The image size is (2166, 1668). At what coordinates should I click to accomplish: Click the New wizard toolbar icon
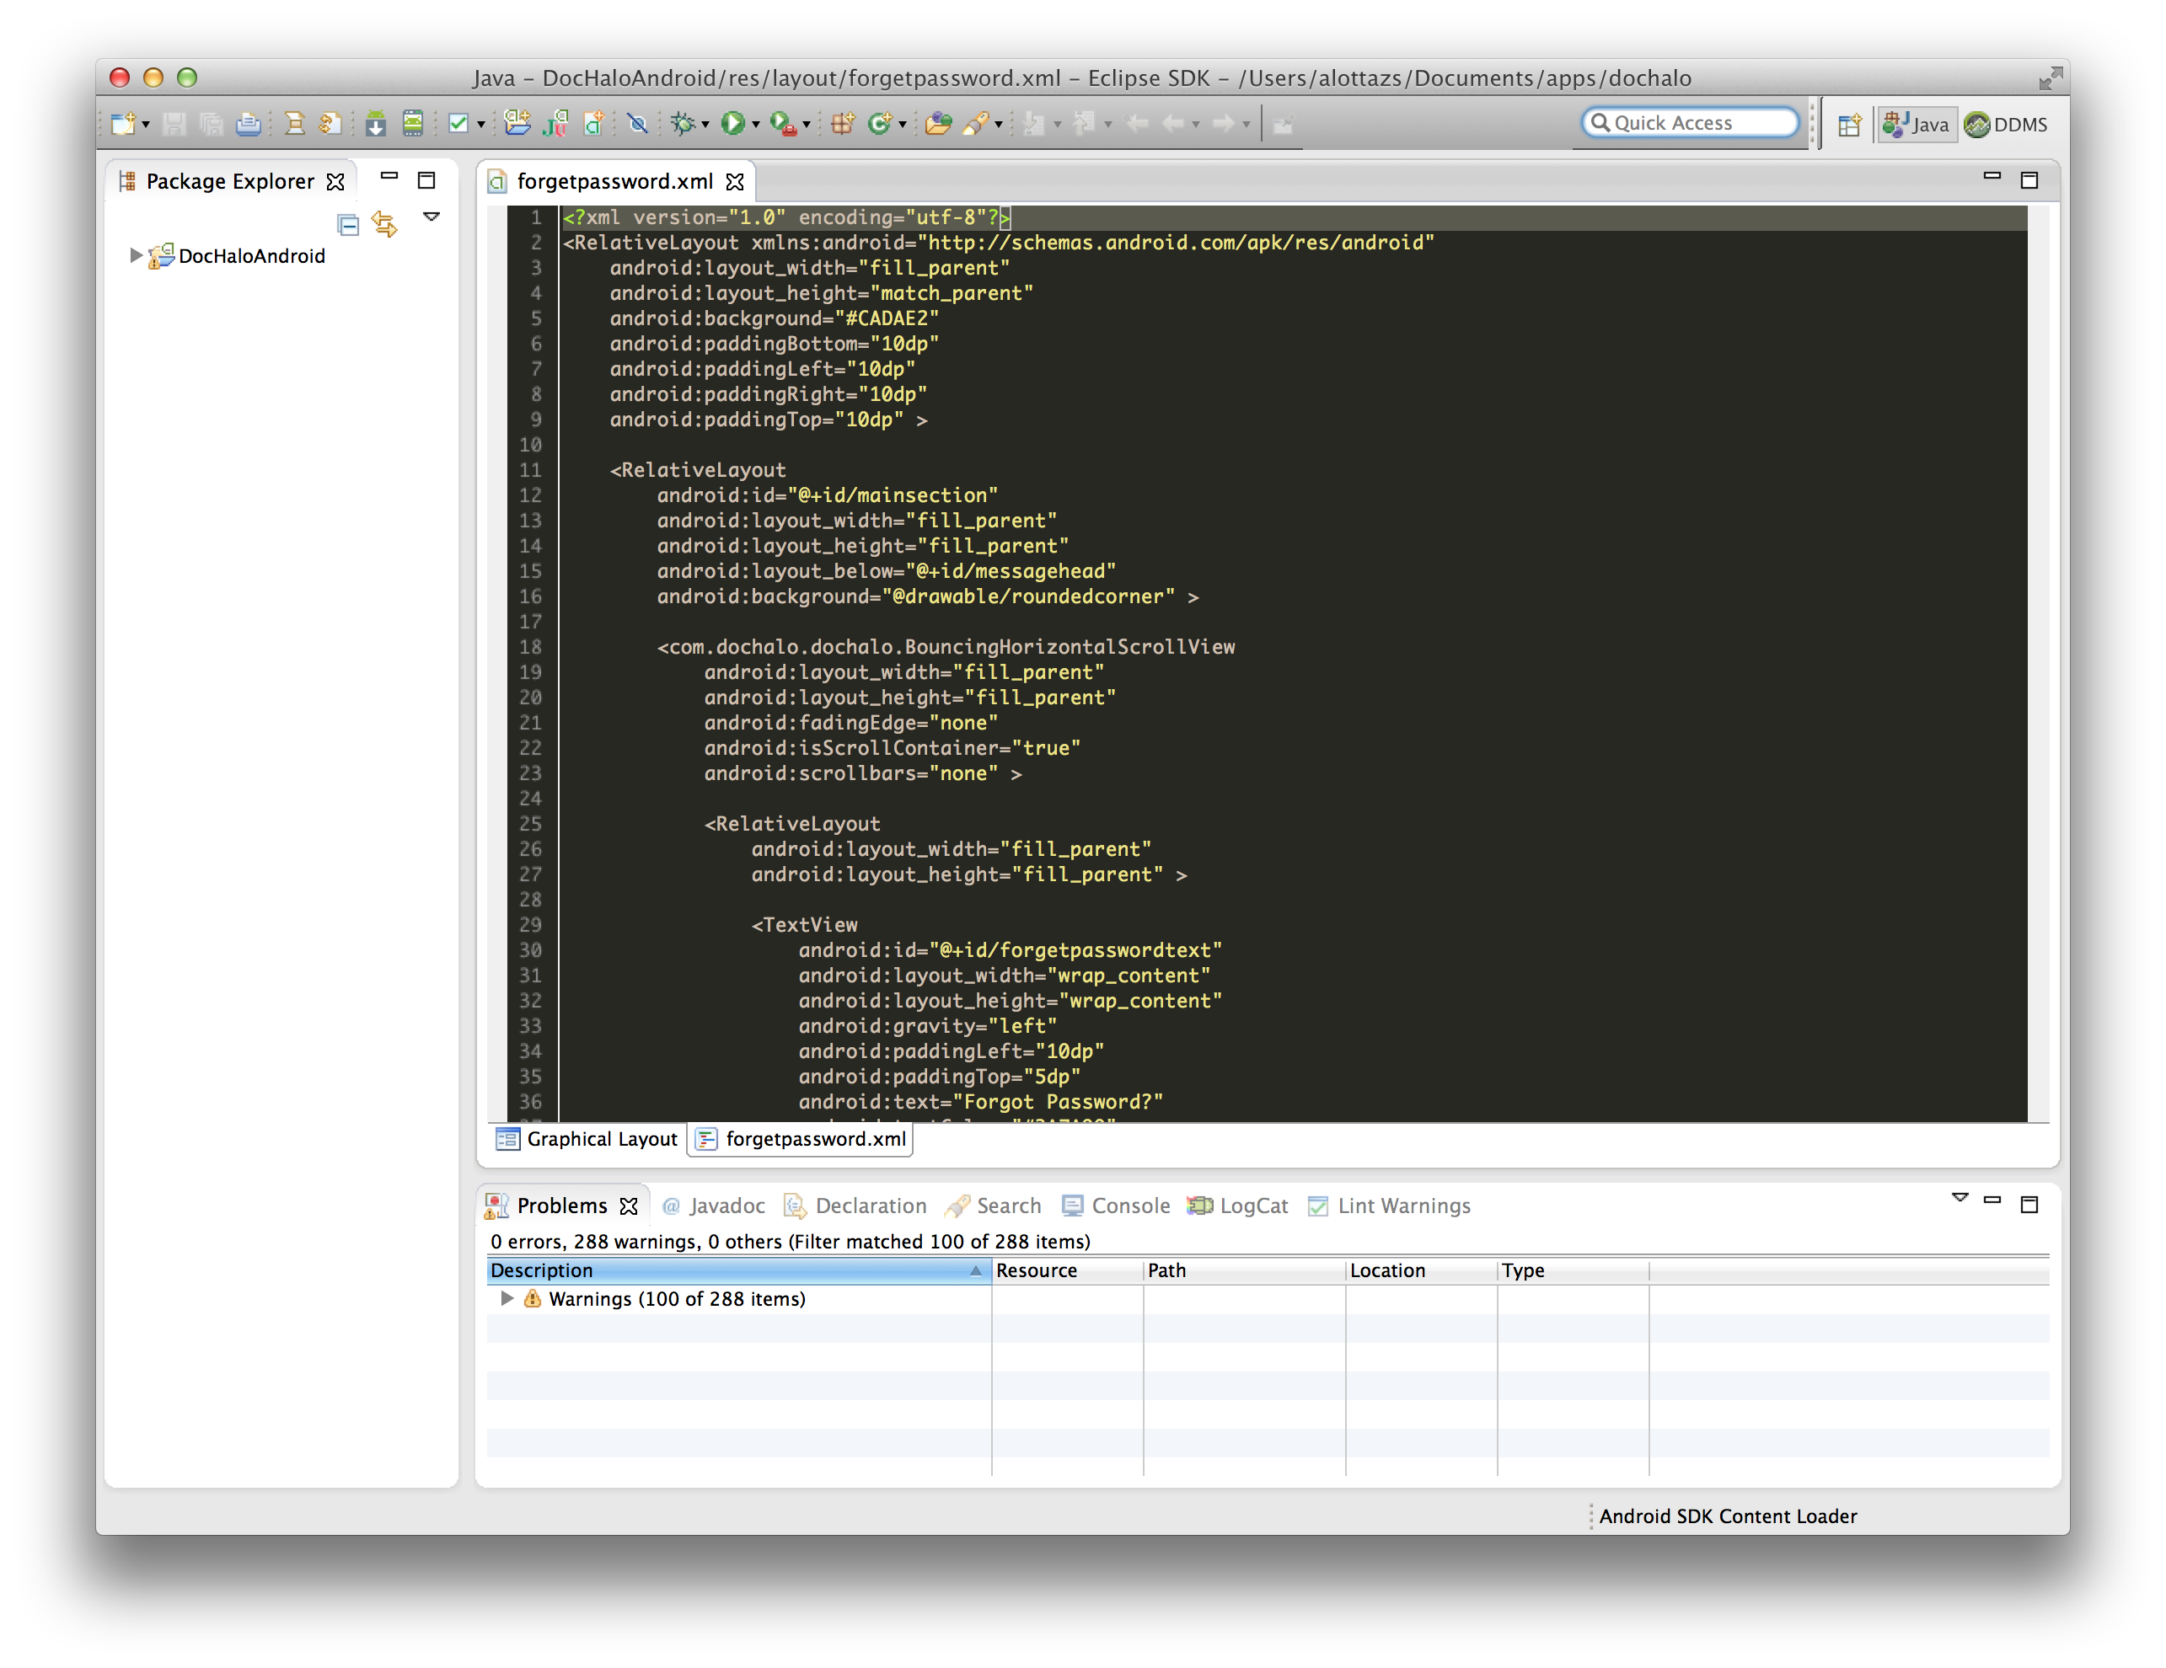pos(122,124)
